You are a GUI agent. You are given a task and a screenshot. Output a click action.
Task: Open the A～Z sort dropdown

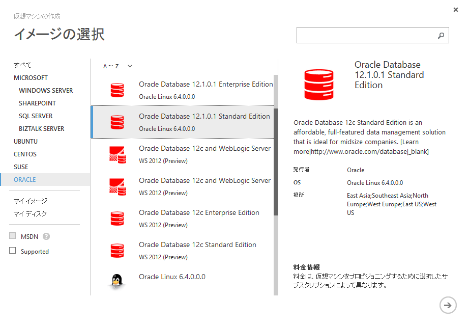coord(118,66)
